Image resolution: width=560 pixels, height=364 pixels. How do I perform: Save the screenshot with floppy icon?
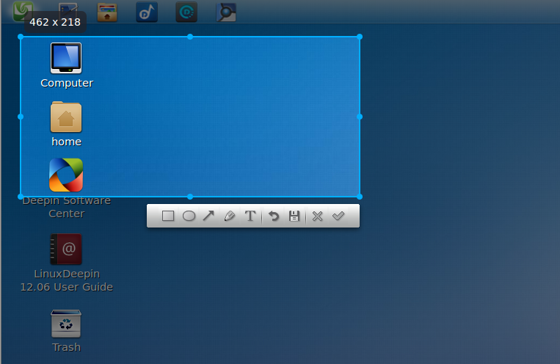[294, 216]
